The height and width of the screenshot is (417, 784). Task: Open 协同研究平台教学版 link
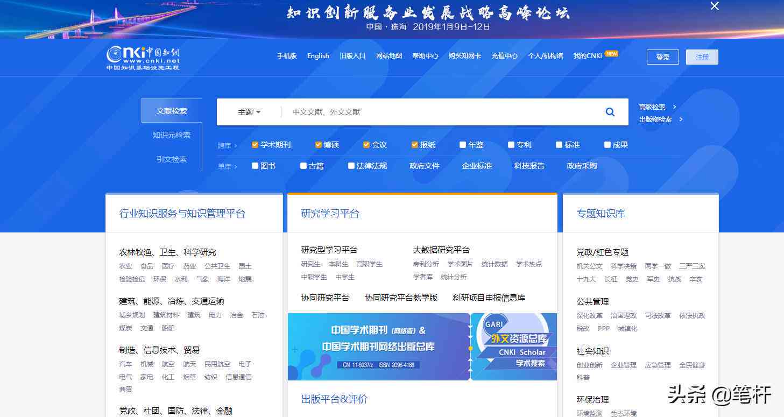(x=401, y=298)
